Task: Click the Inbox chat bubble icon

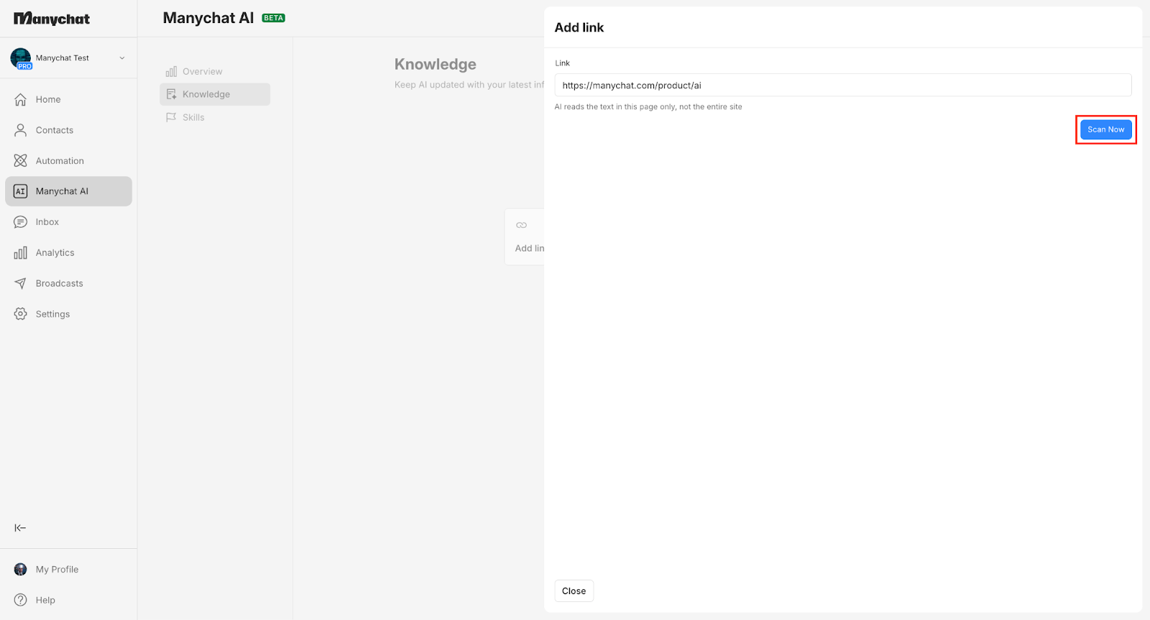Action: click(21, 222)
